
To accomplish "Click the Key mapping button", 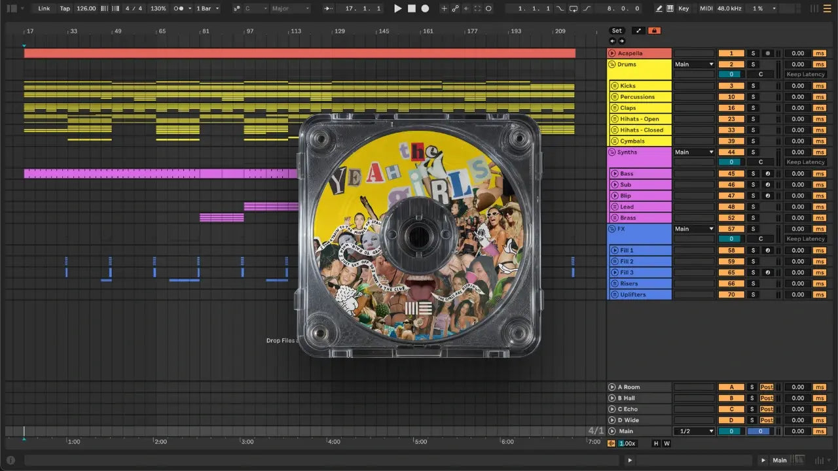I will [683, 9].
